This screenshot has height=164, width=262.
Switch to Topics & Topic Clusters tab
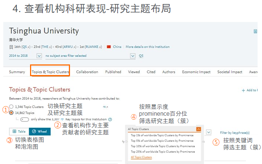click(50, 72)
